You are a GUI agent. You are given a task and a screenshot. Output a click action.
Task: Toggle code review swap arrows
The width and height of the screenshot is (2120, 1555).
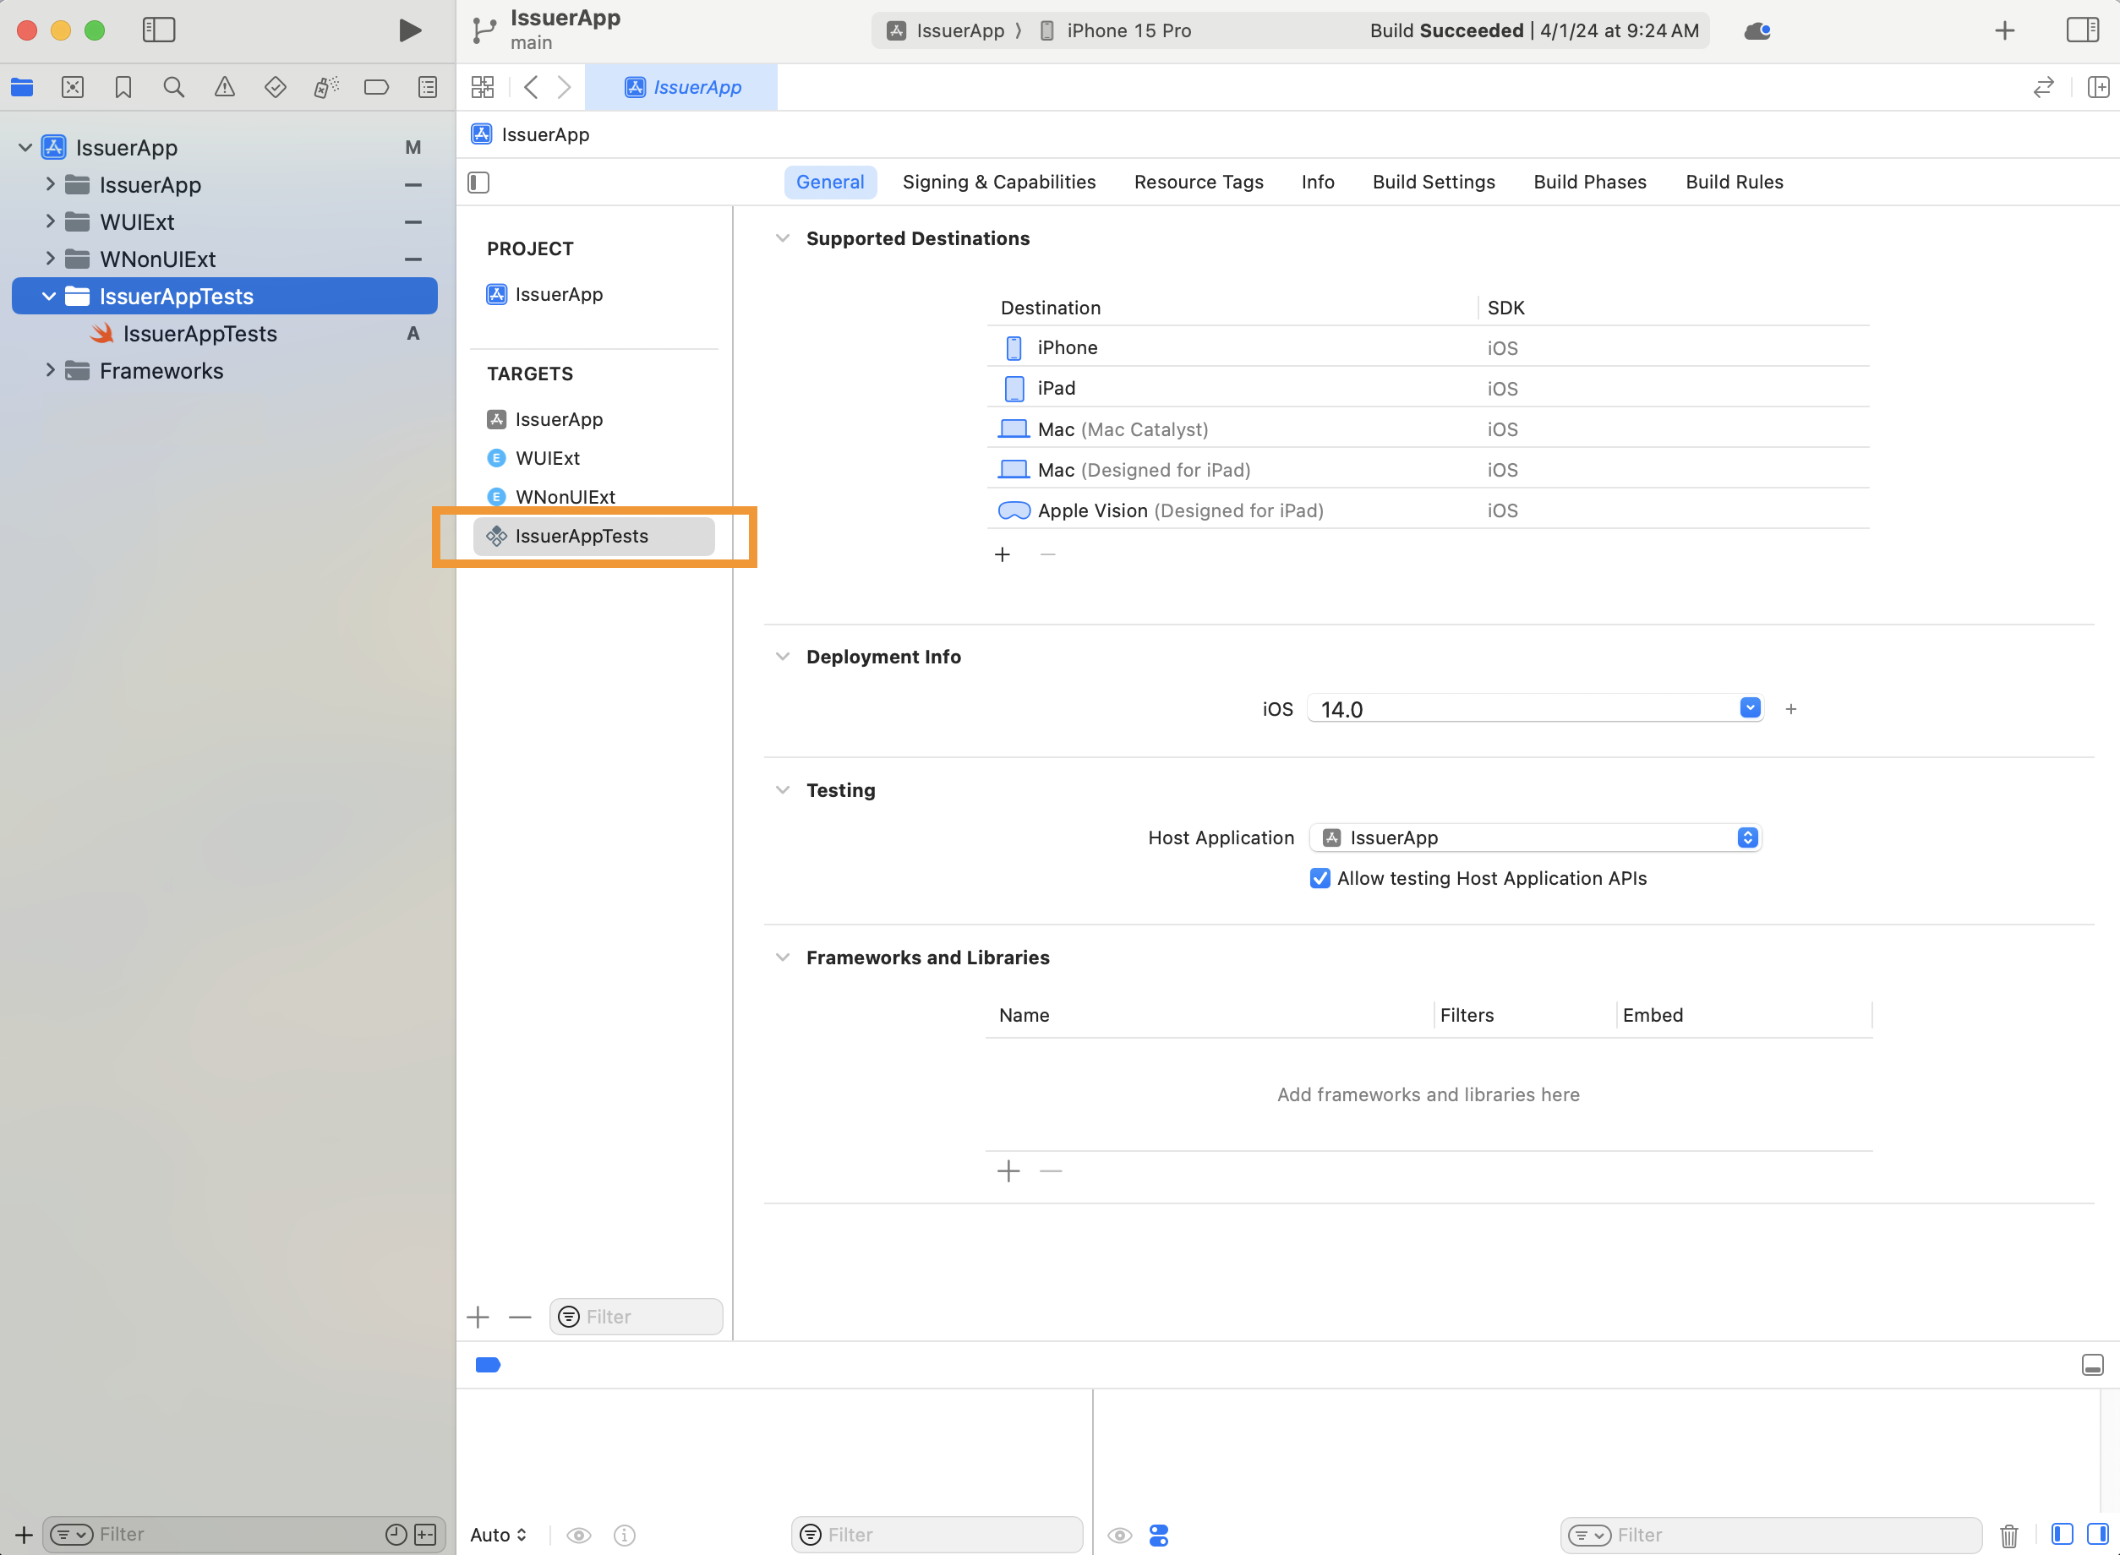click(2044, 88)
